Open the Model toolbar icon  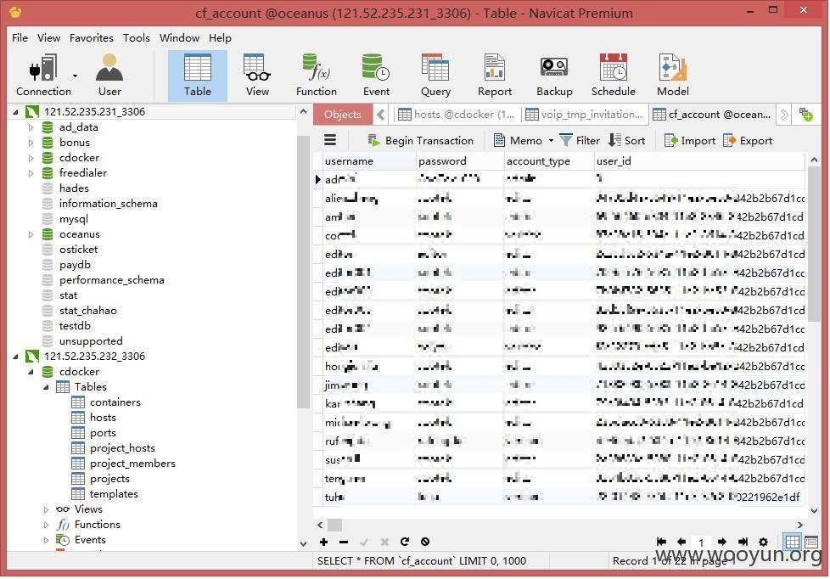coord(673,76)
